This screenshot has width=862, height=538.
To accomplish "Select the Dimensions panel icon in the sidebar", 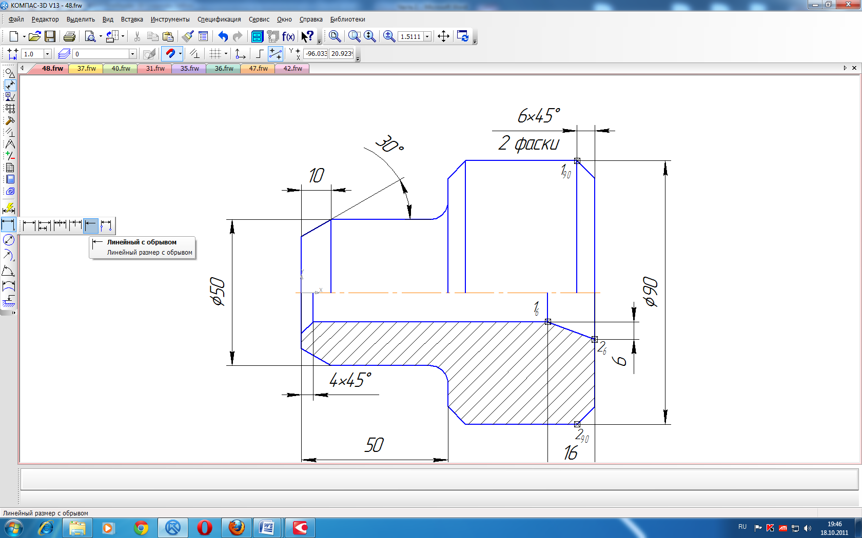I will [x=10, y=85].
